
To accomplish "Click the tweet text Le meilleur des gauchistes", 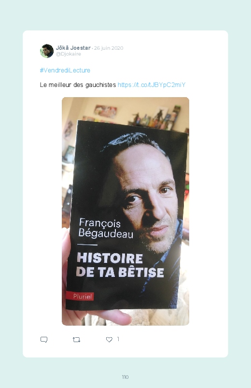I will click(78, 85).
